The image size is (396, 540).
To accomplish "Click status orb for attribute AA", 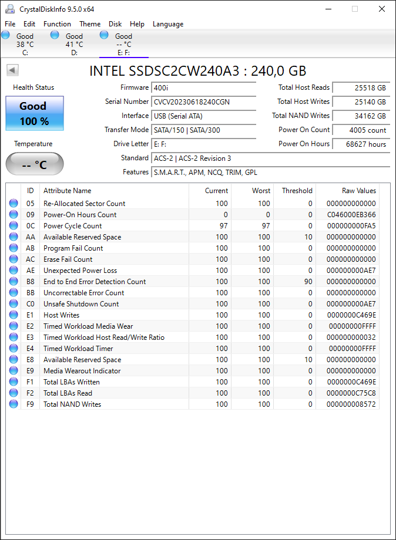I will (14, 237).
